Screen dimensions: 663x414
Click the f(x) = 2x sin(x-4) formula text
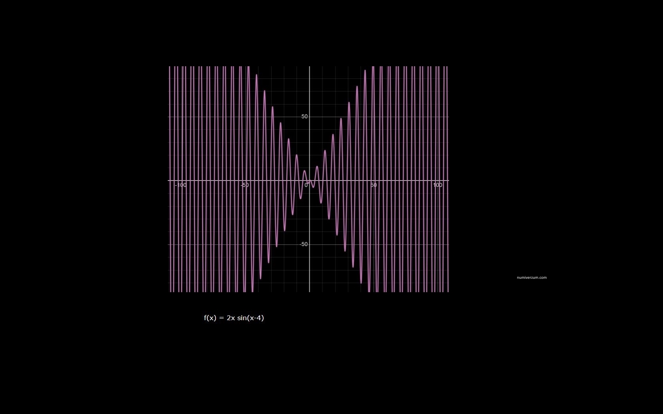[234, 318]
